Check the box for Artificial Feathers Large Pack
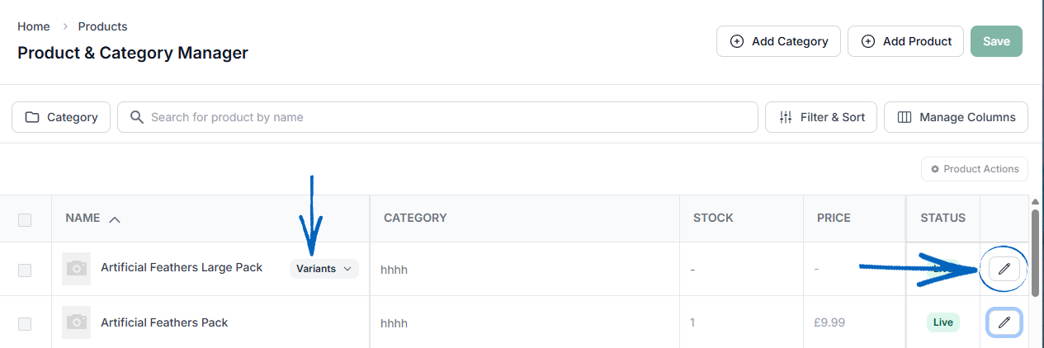Viewport: 1044px width, 348px height. (25, 270)
